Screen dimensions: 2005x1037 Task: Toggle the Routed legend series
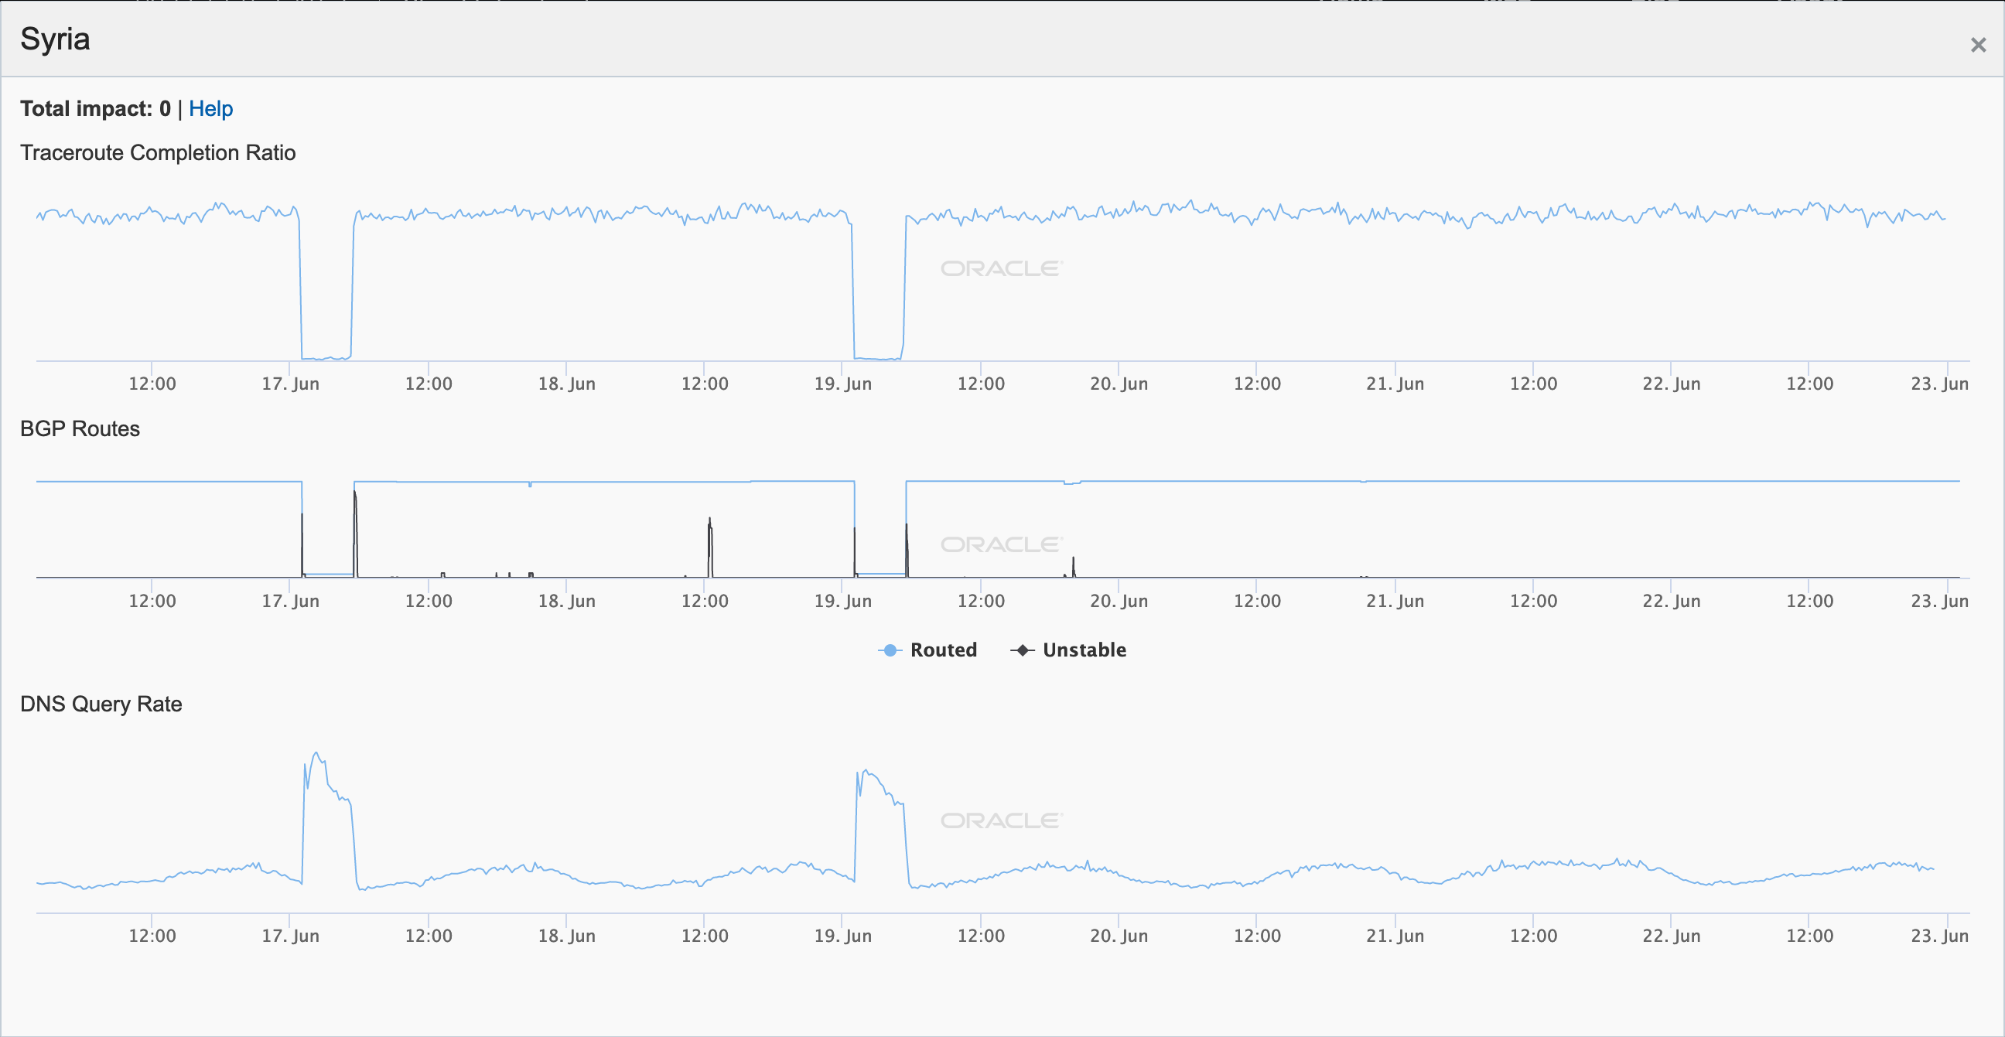coord(943,650)
